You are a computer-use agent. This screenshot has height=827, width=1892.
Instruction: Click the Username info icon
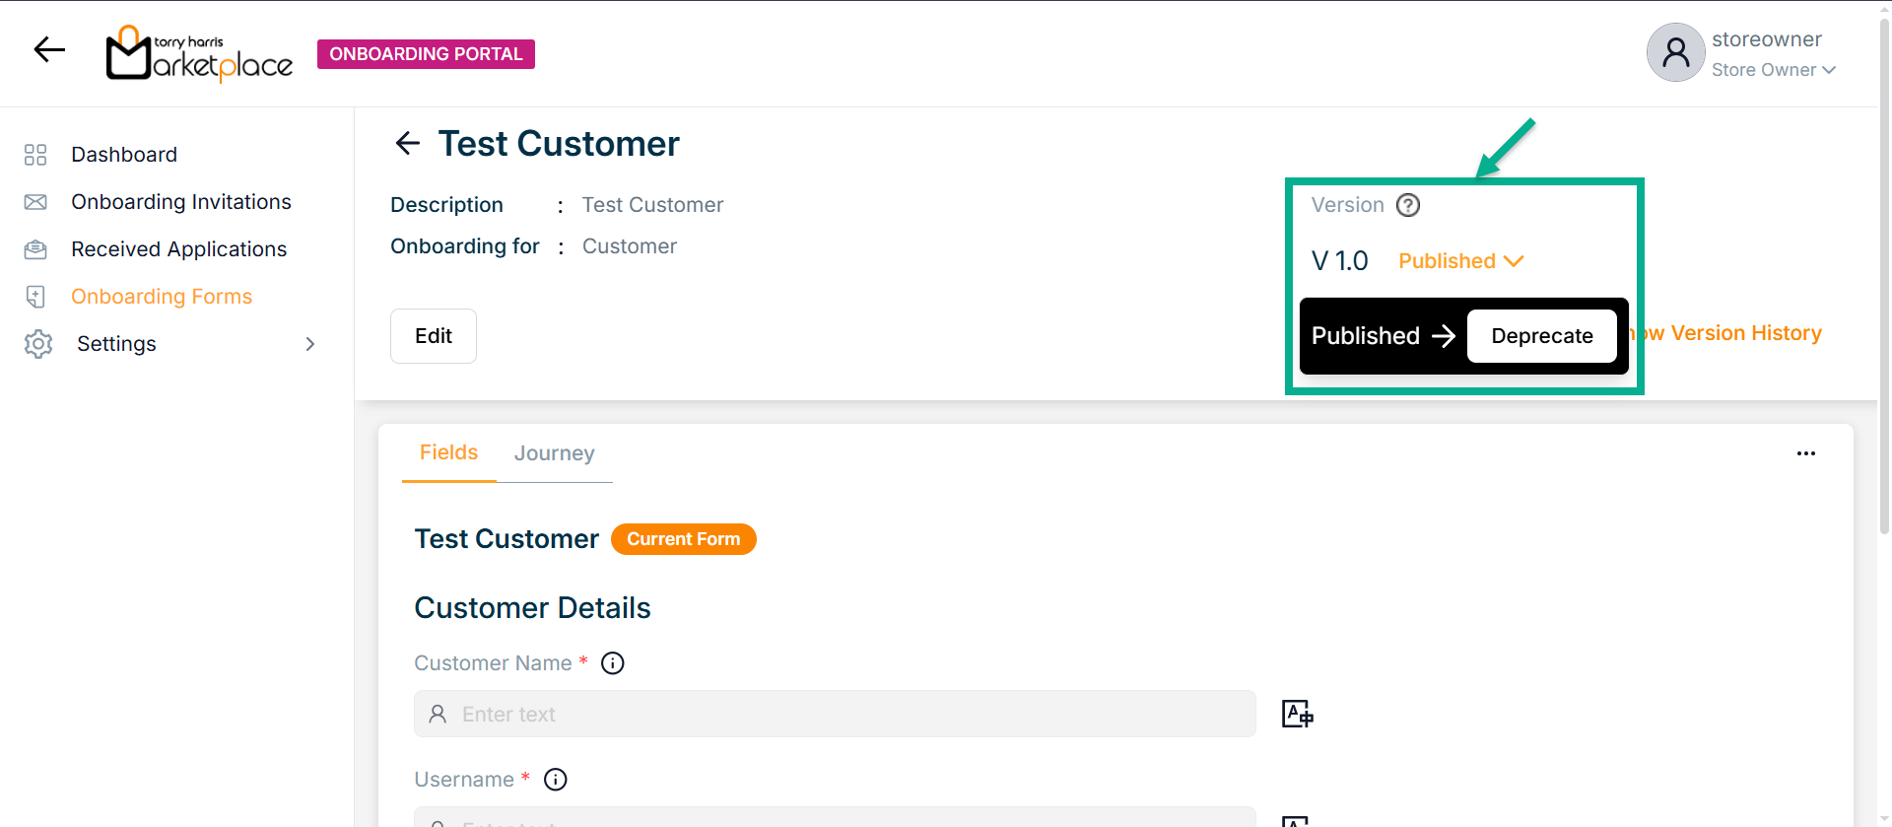(x=556, y=780)
